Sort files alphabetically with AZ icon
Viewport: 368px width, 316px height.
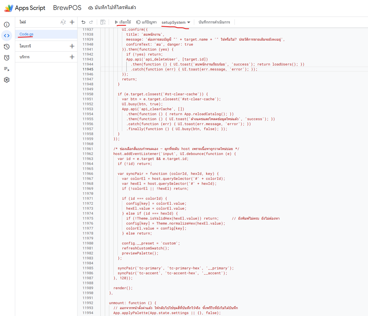click(63, 22)
